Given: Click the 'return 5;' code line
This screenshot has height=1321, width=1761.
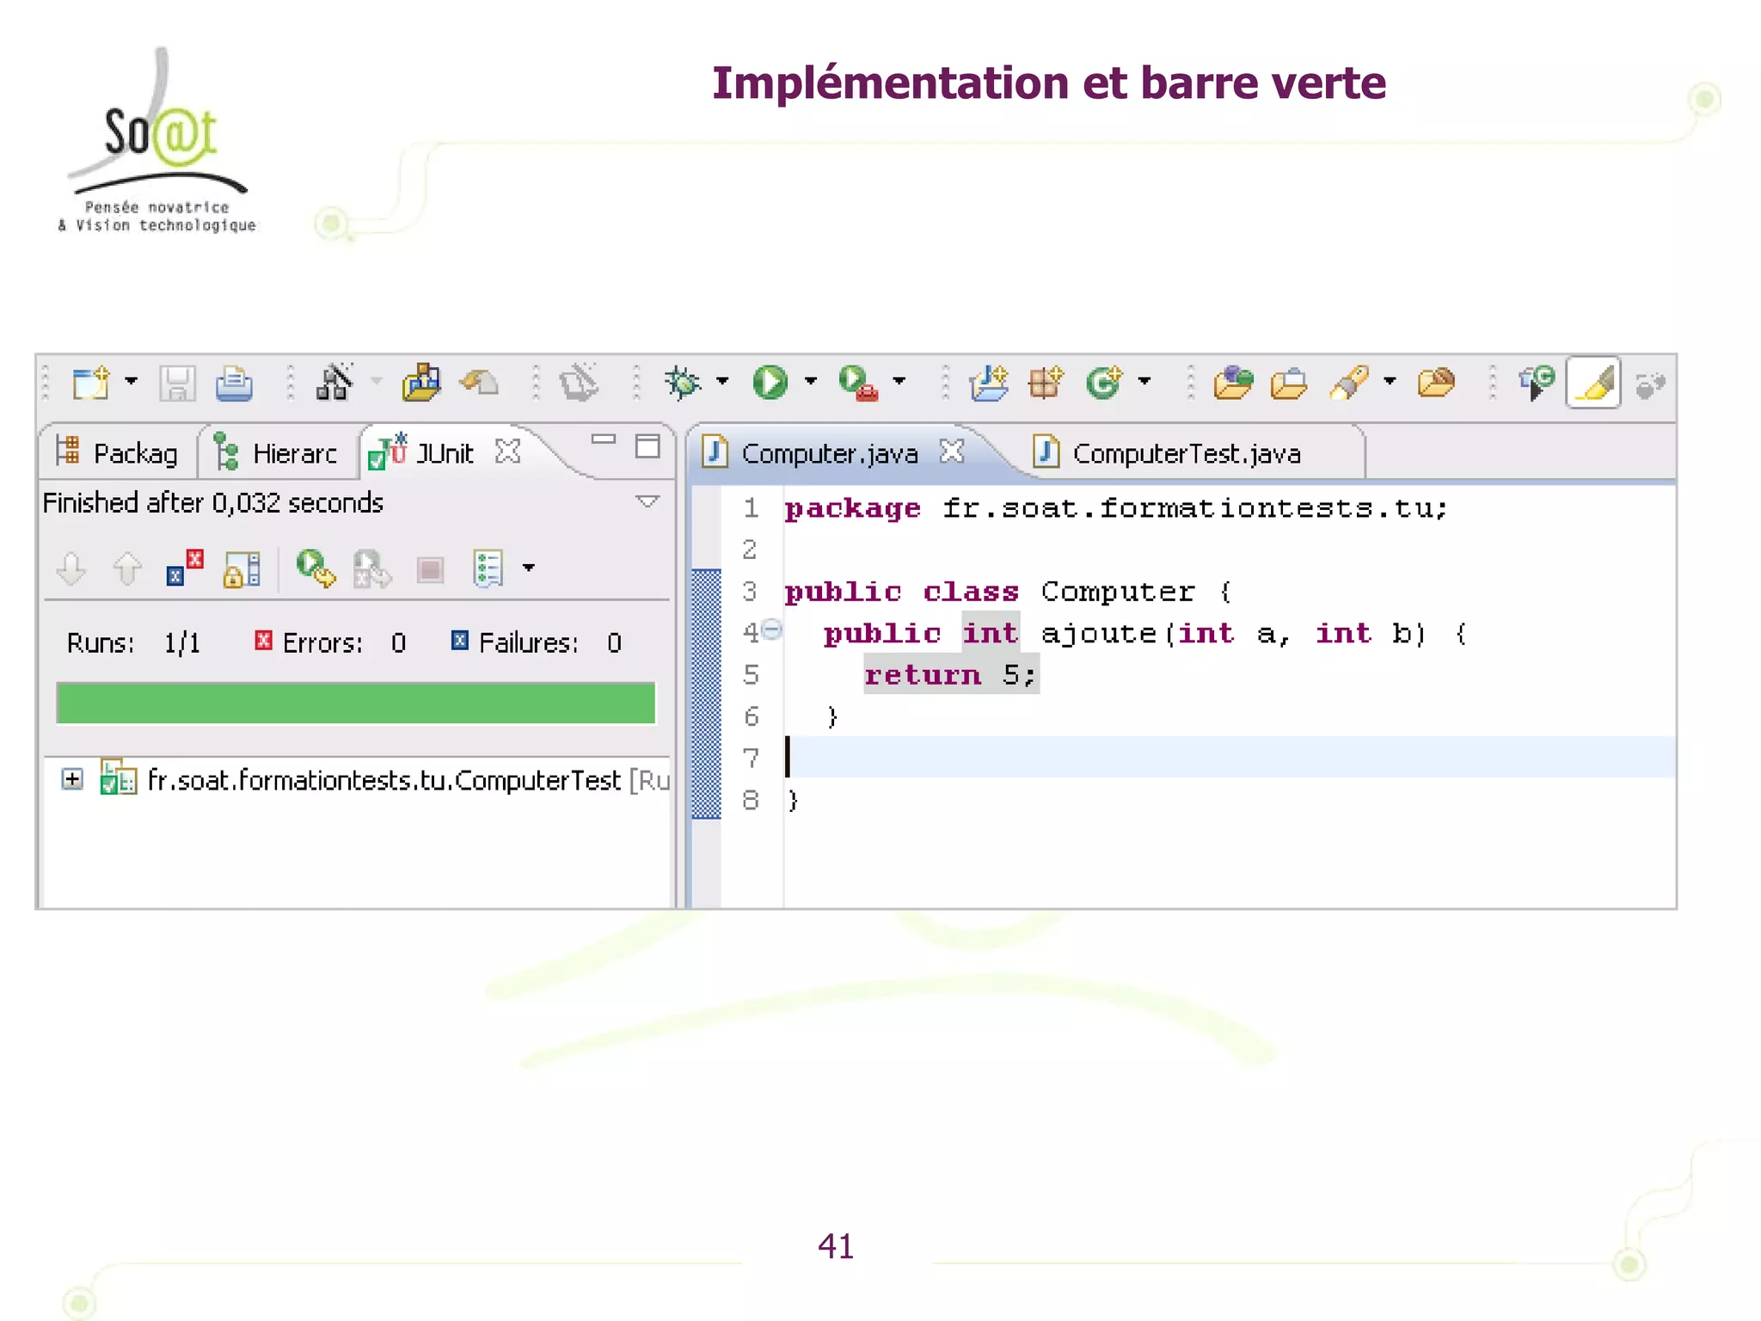Looking at the screenshot, I should (951, 674).
